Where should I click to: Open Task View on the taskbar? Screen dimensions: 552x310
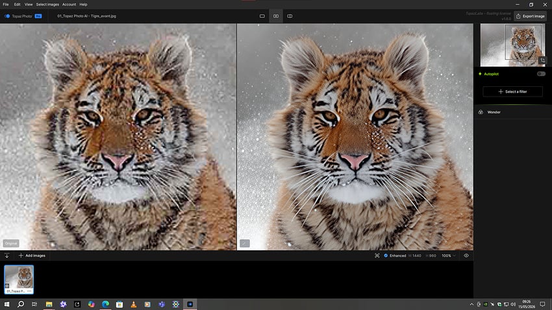(x=34, y=304)
